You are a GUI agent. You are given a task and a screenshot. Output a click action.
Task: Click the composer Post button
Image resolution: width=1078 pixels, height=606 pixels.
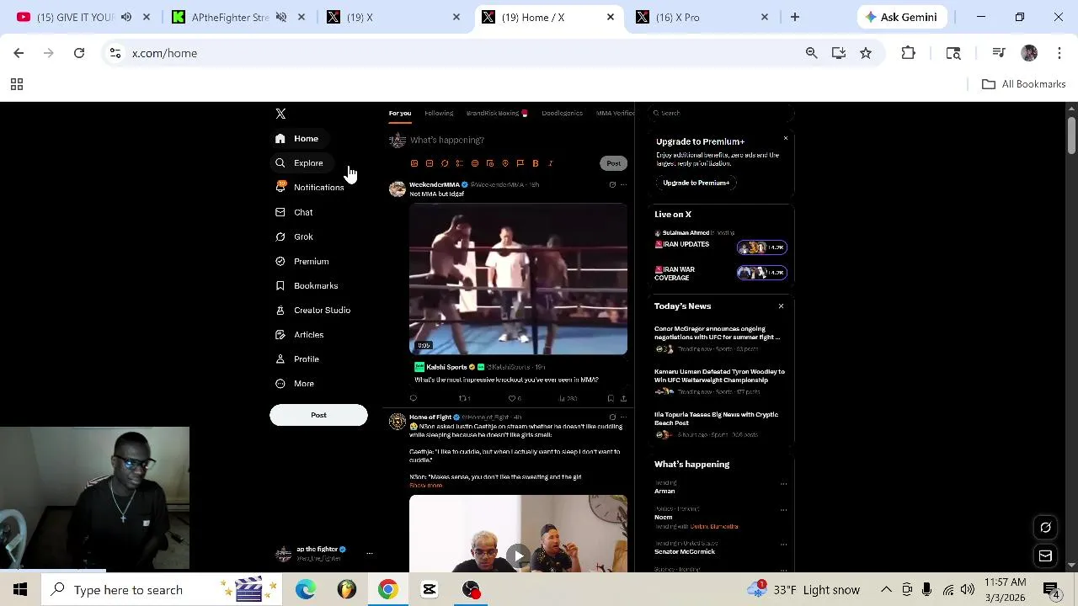click(x=613, y=163)
